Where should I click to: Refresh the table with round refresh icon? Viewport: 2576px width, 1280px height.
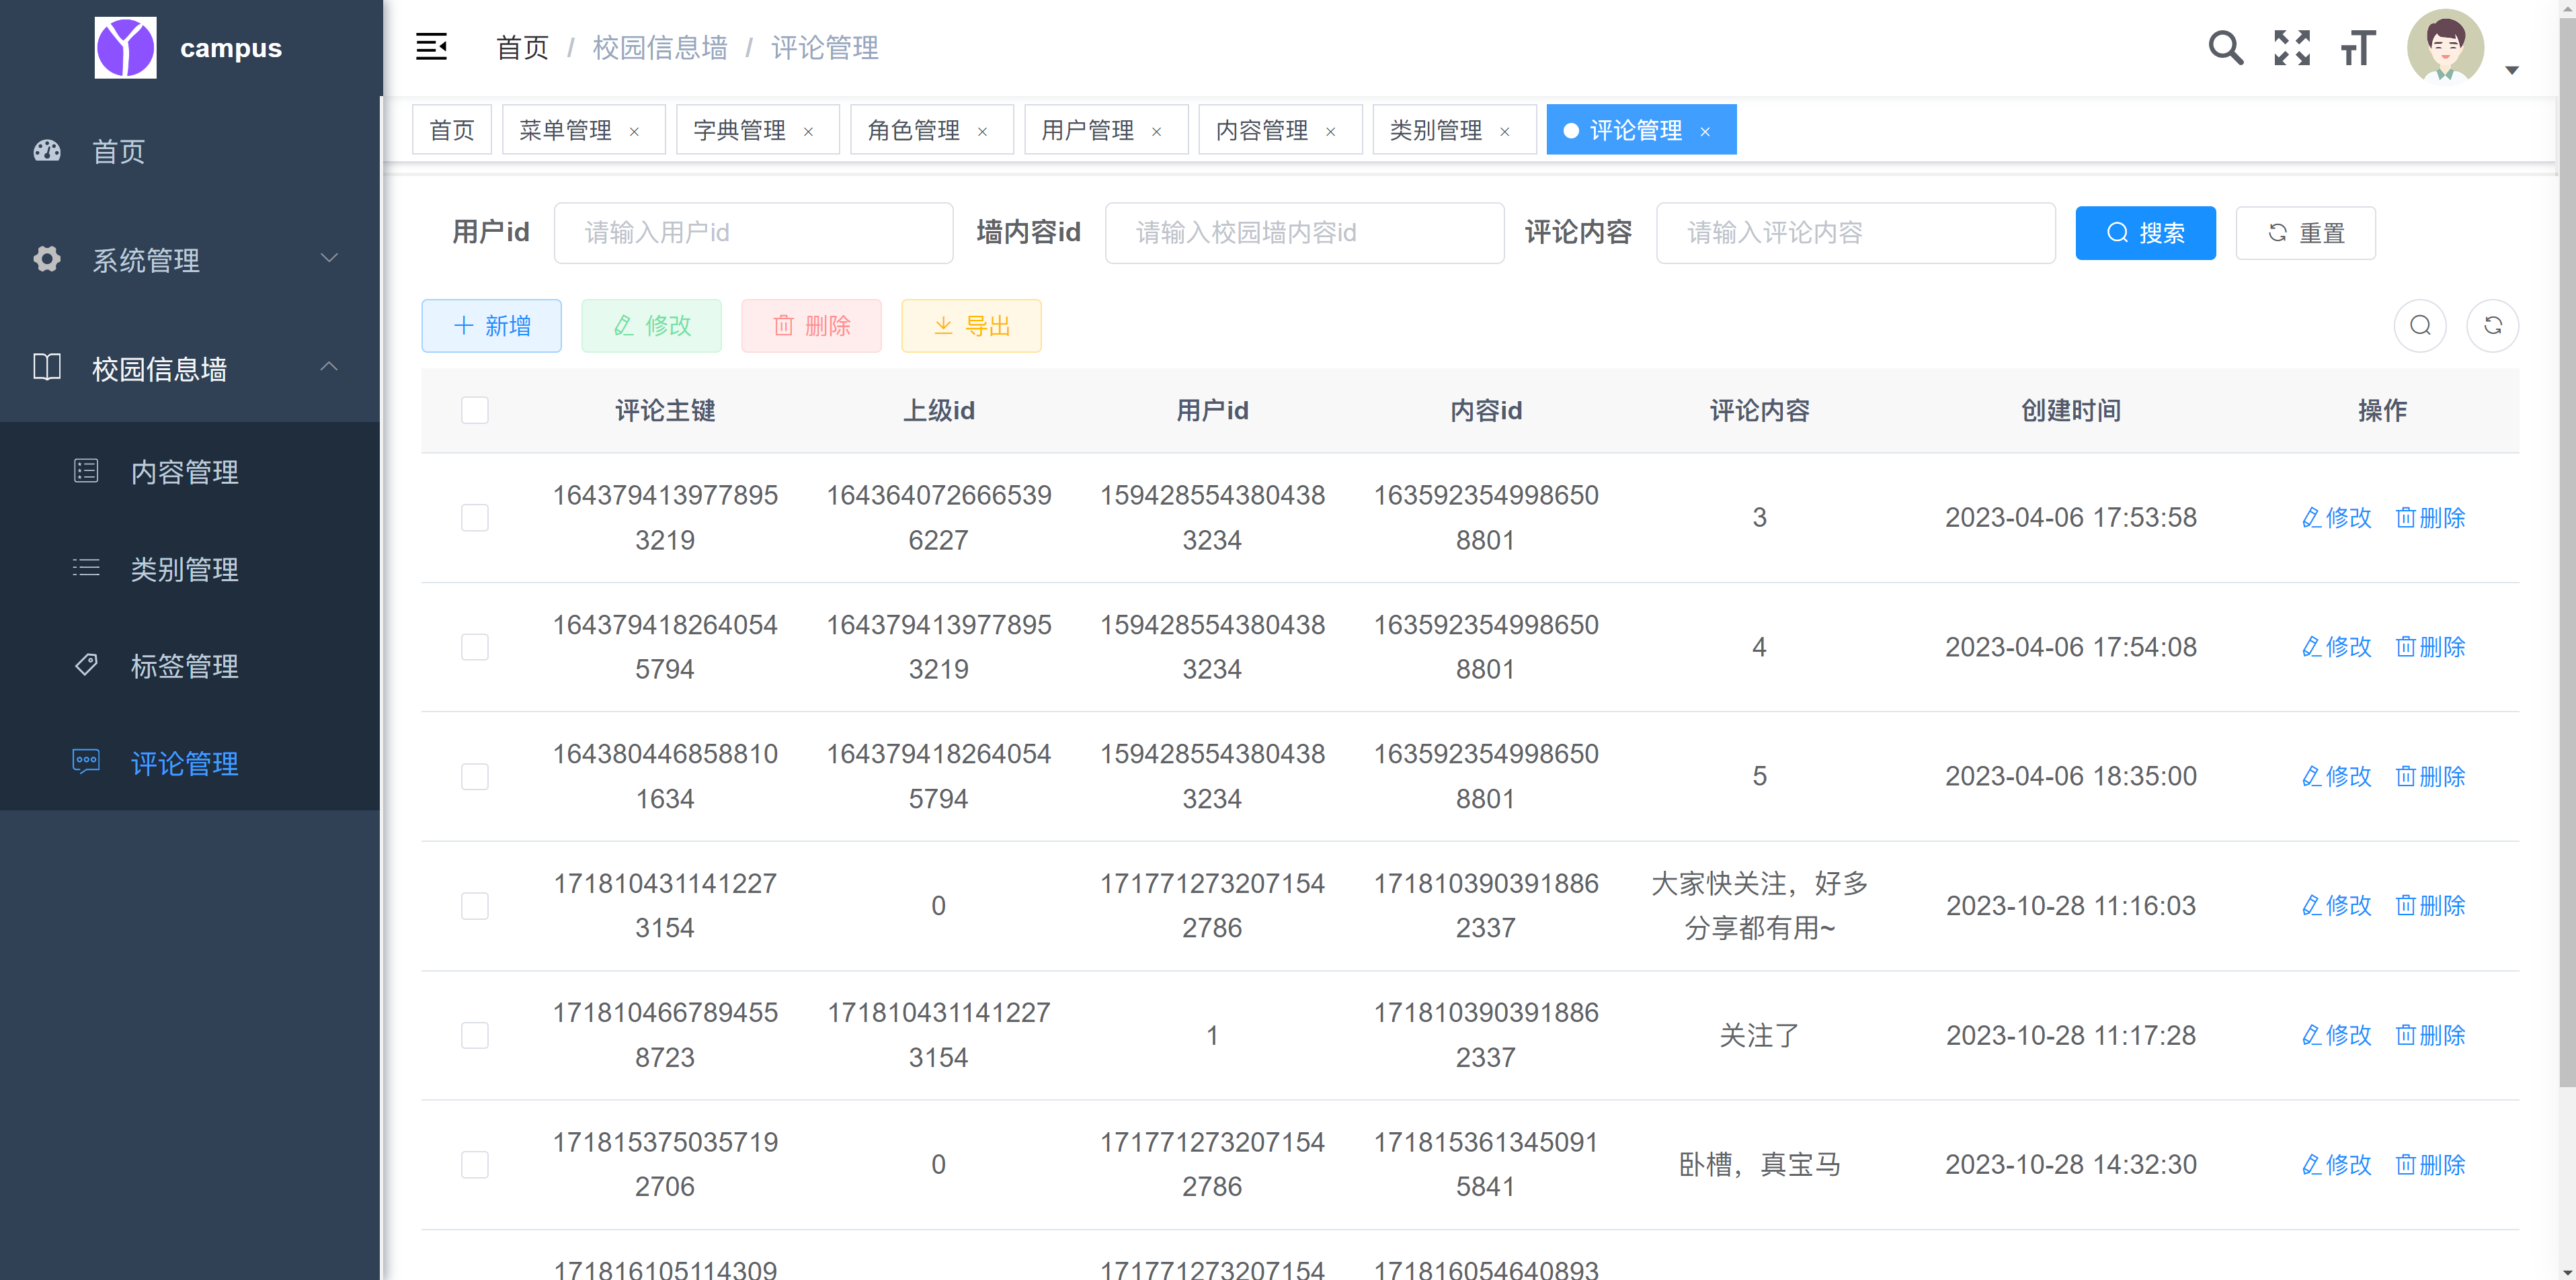(x=2492, y=326)
